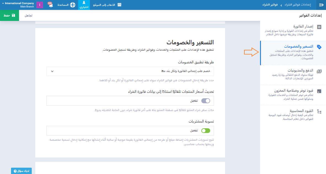Image resolution: width=326 pixels, height=174 pixels.
Task: Click the notifications bell icon
Action: (51, 5)
